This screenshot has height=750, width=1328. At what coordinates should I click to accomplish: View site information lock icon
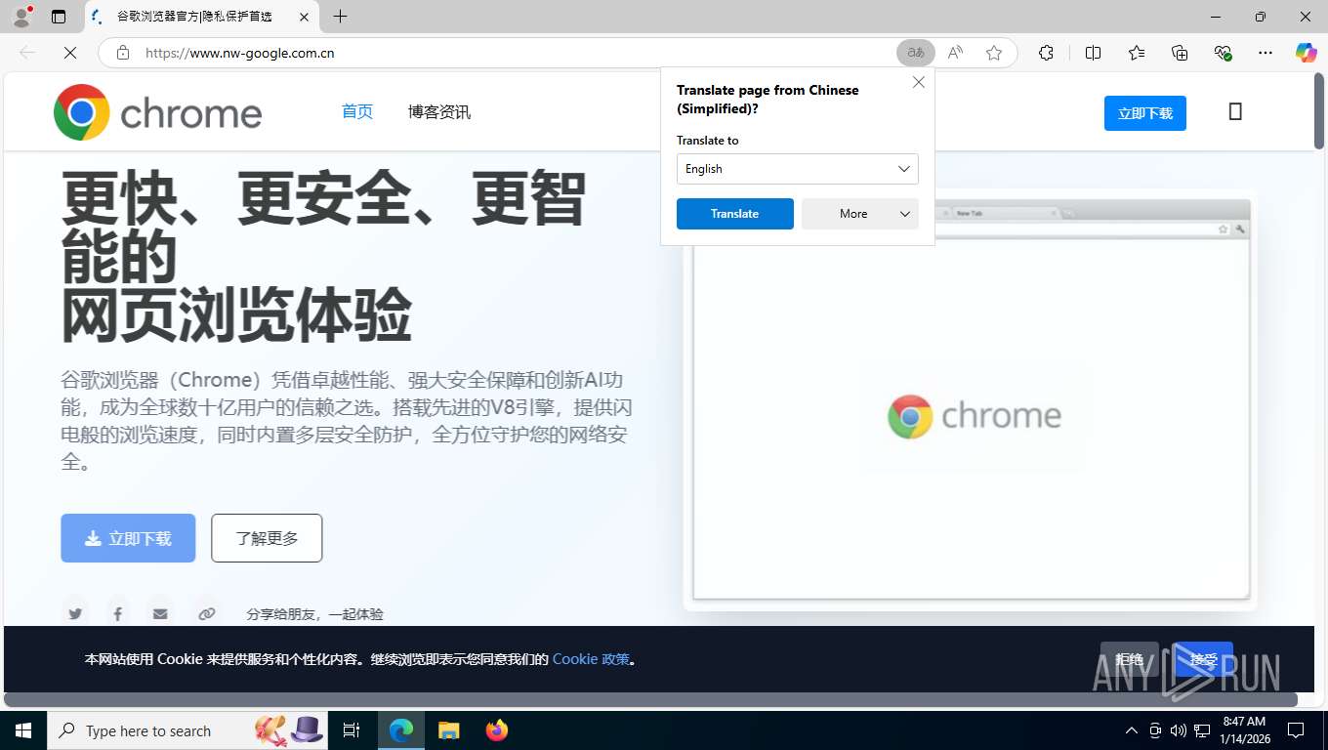123,53
